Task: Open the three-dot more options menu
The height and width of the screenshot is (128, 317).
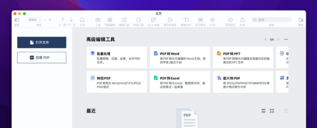Action: point(286,39)
